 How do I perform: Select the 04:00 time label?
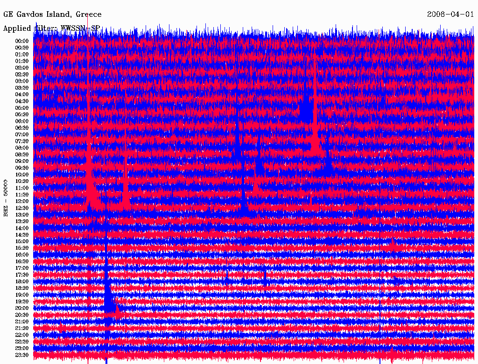click(22, 95)
